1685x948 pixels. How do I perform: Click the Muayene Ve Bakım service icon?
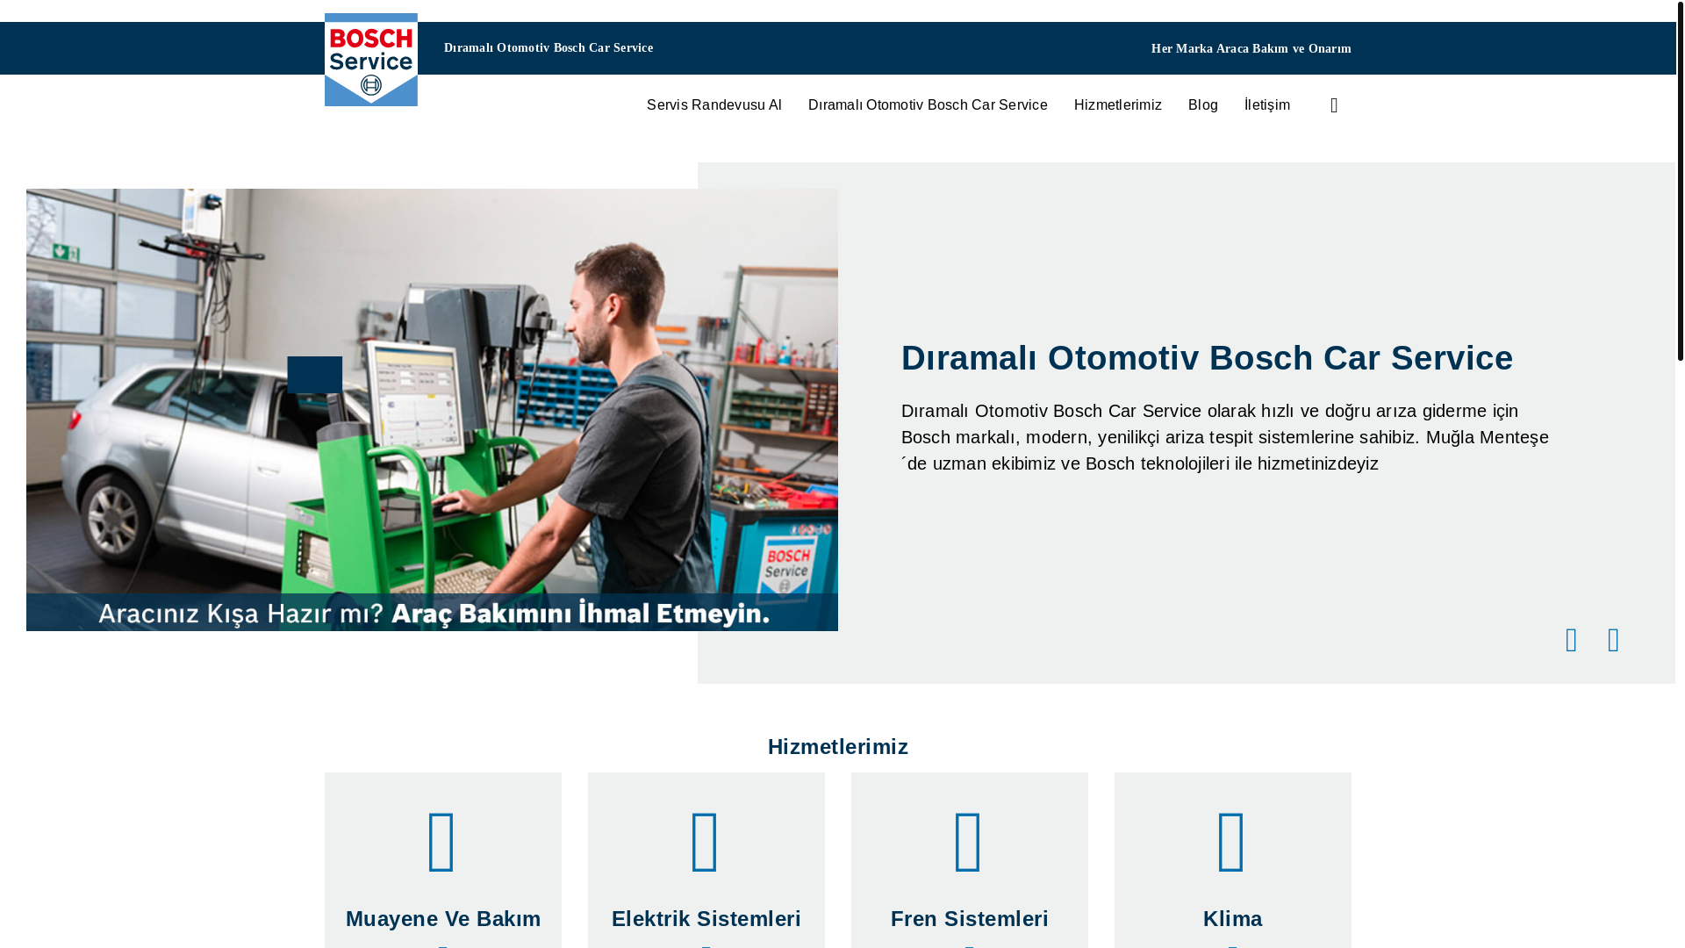click(442, 842)
